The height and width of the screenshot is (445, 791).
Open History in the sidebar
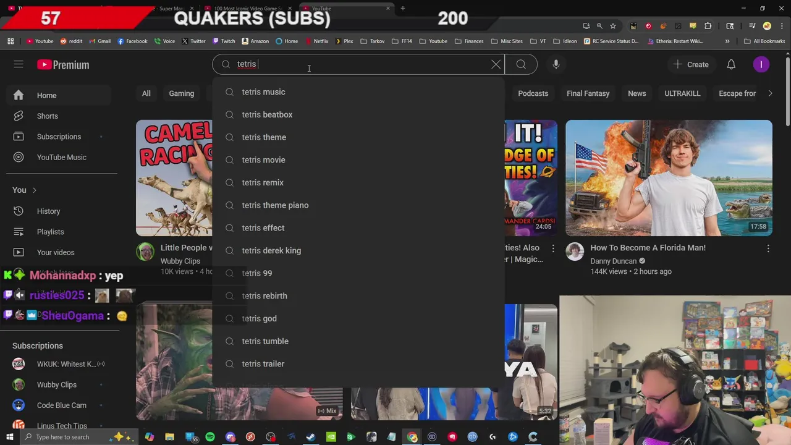point(59,211)
